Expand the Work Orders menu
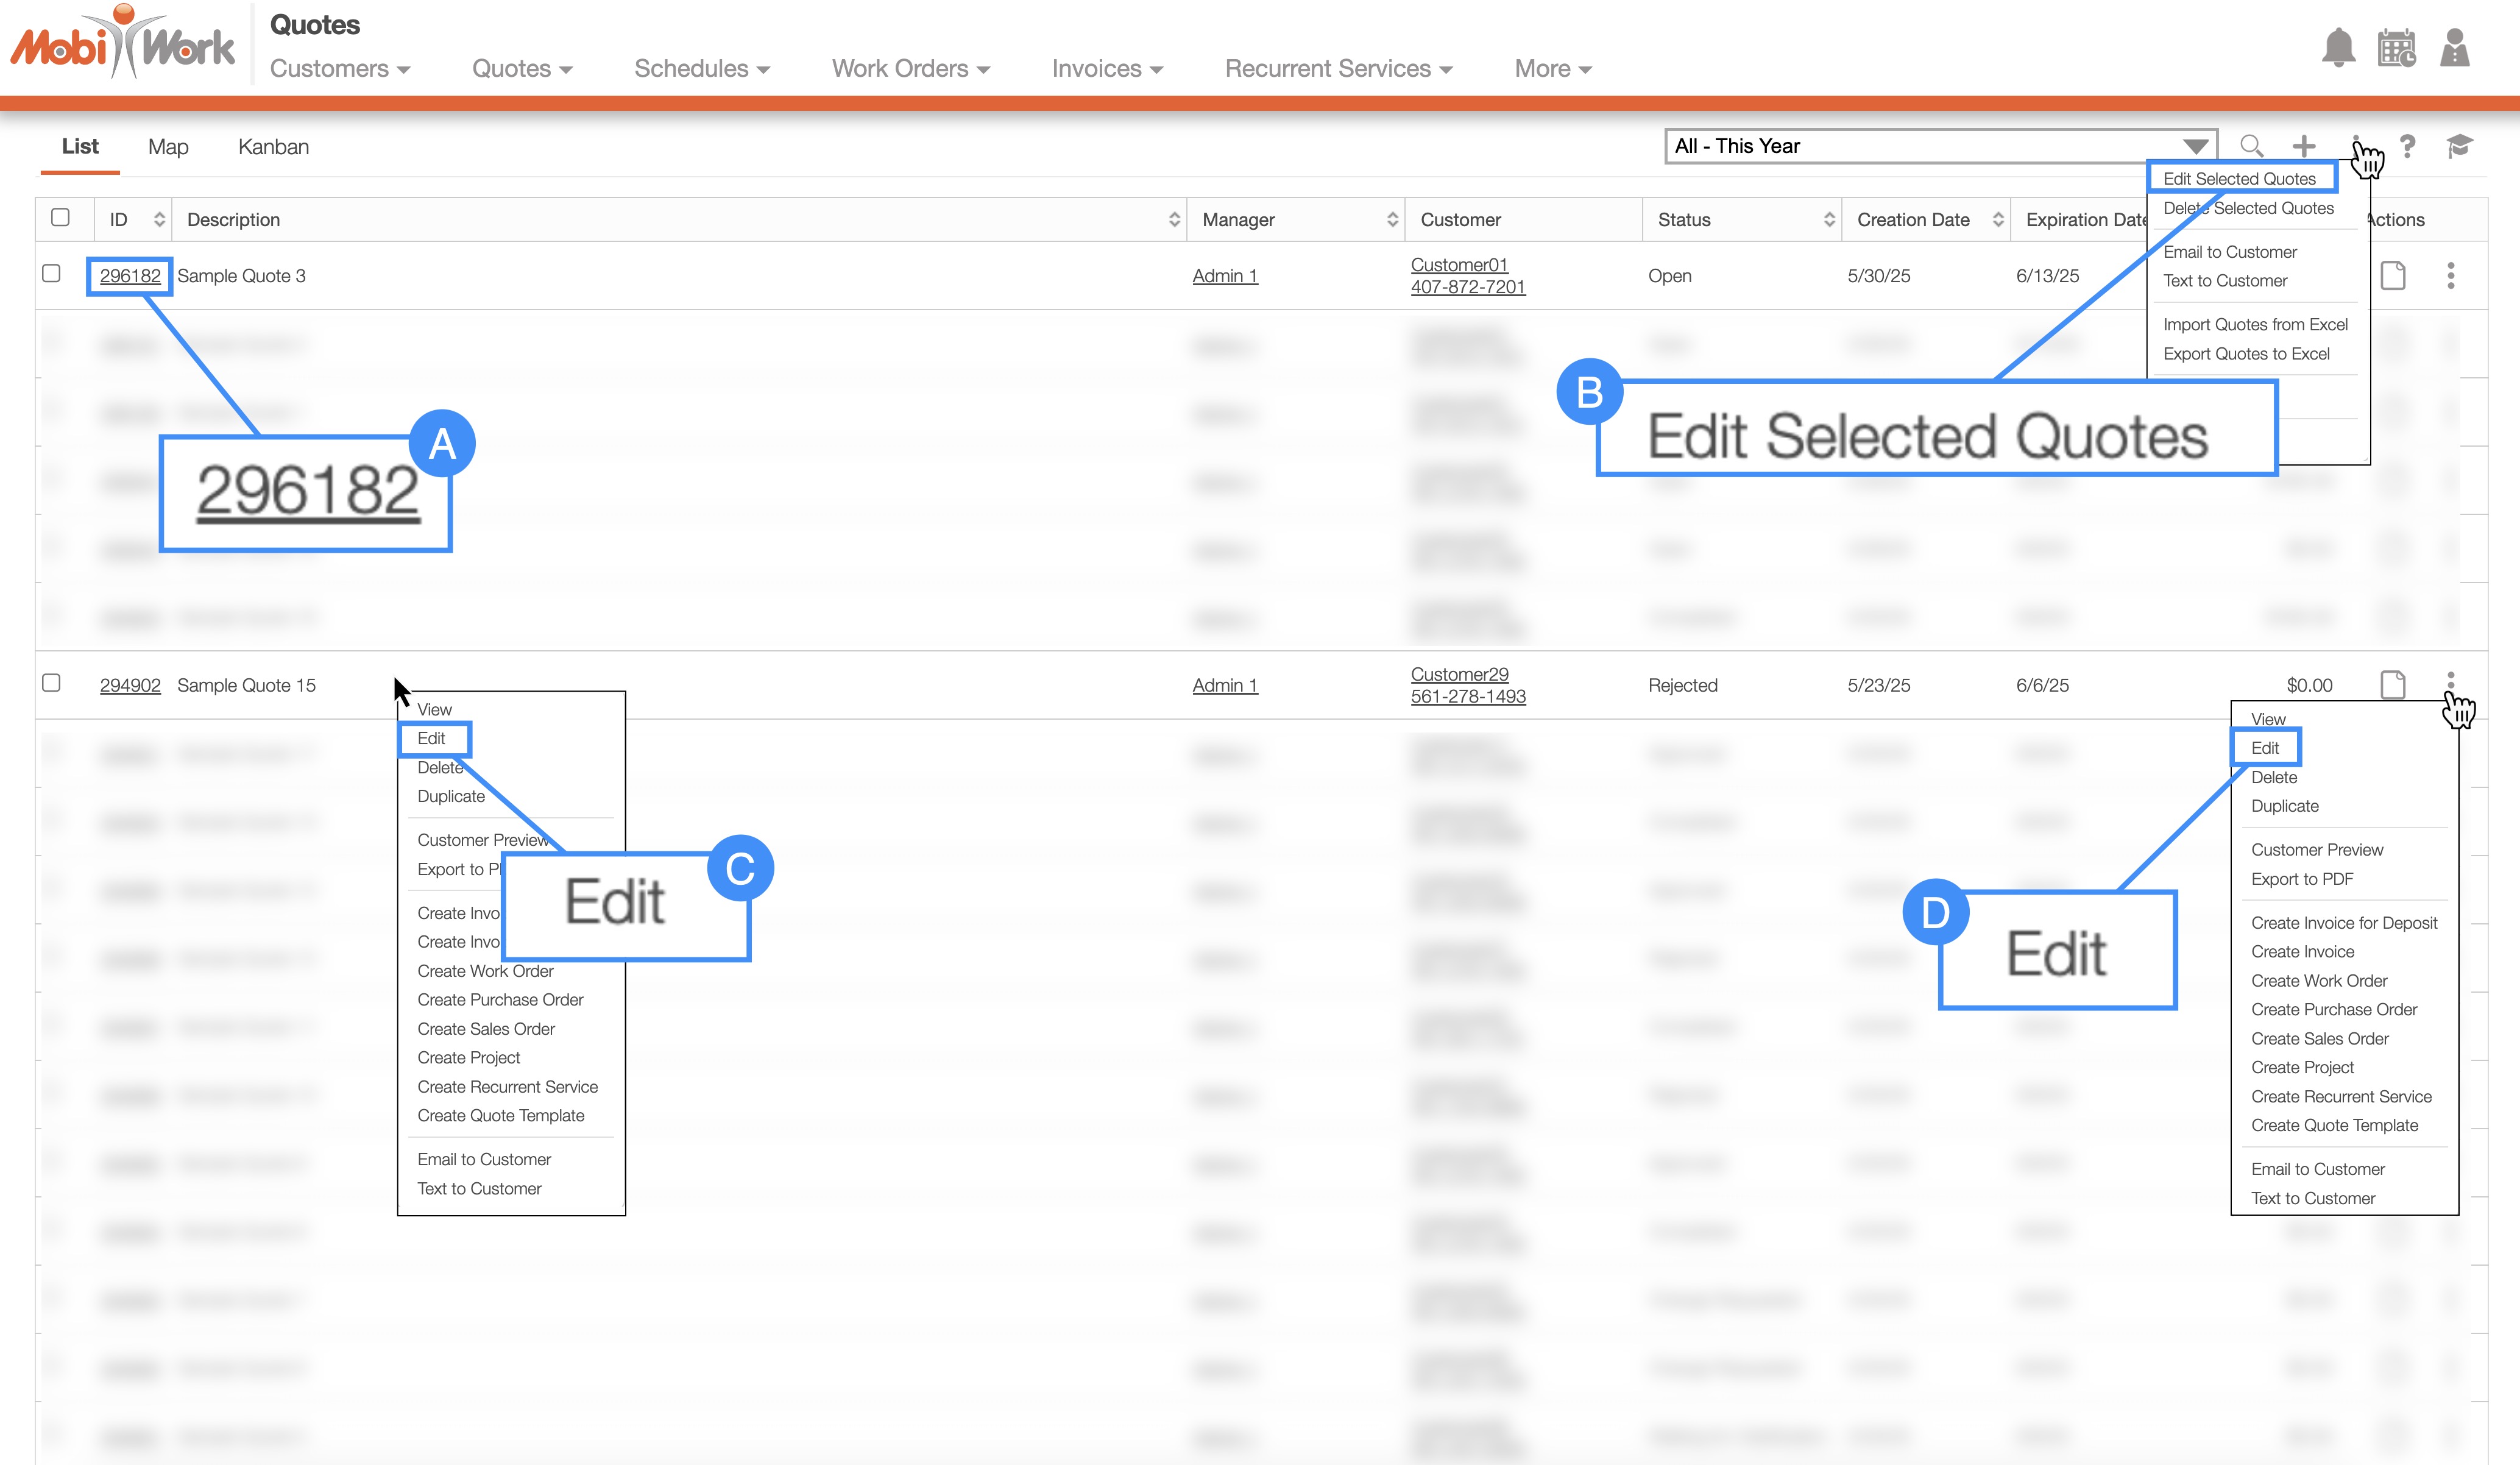This screenshot has height=1465, width=2520. point(910,69)
